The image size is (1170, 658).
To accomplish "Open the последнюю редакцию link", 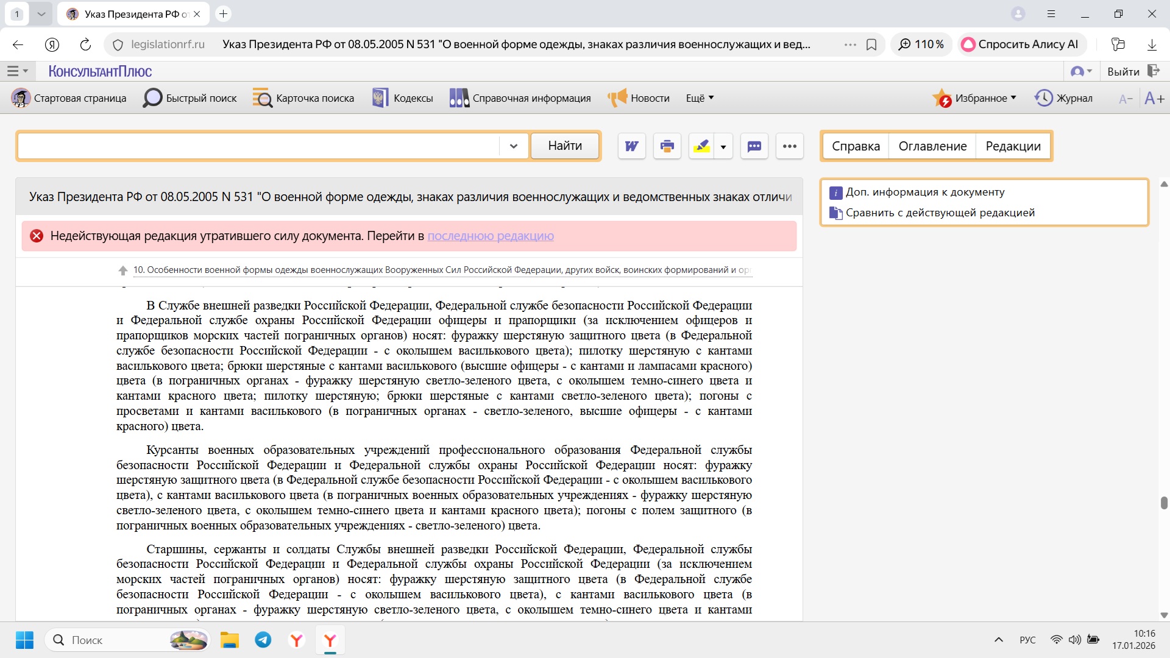I will [491, 236].
